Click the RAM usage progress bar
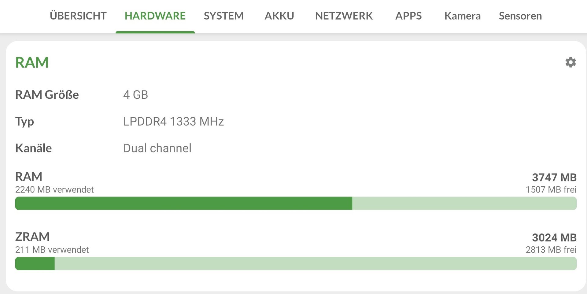587x294 pixels. point(296,203)
